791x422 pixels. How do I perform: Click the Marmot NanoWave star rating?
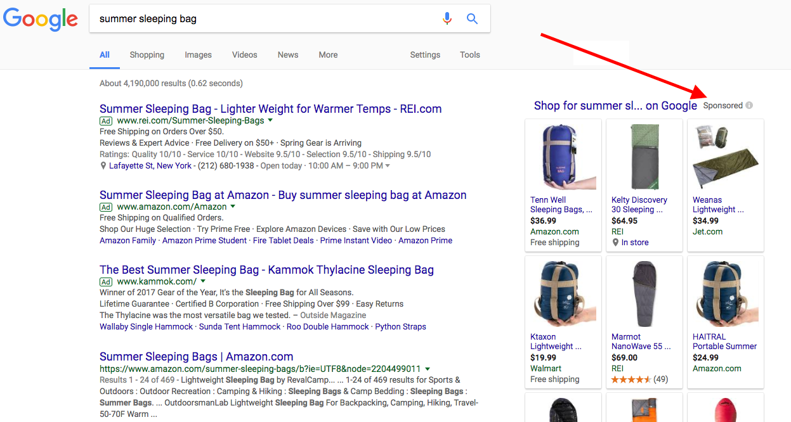point(631,380)
